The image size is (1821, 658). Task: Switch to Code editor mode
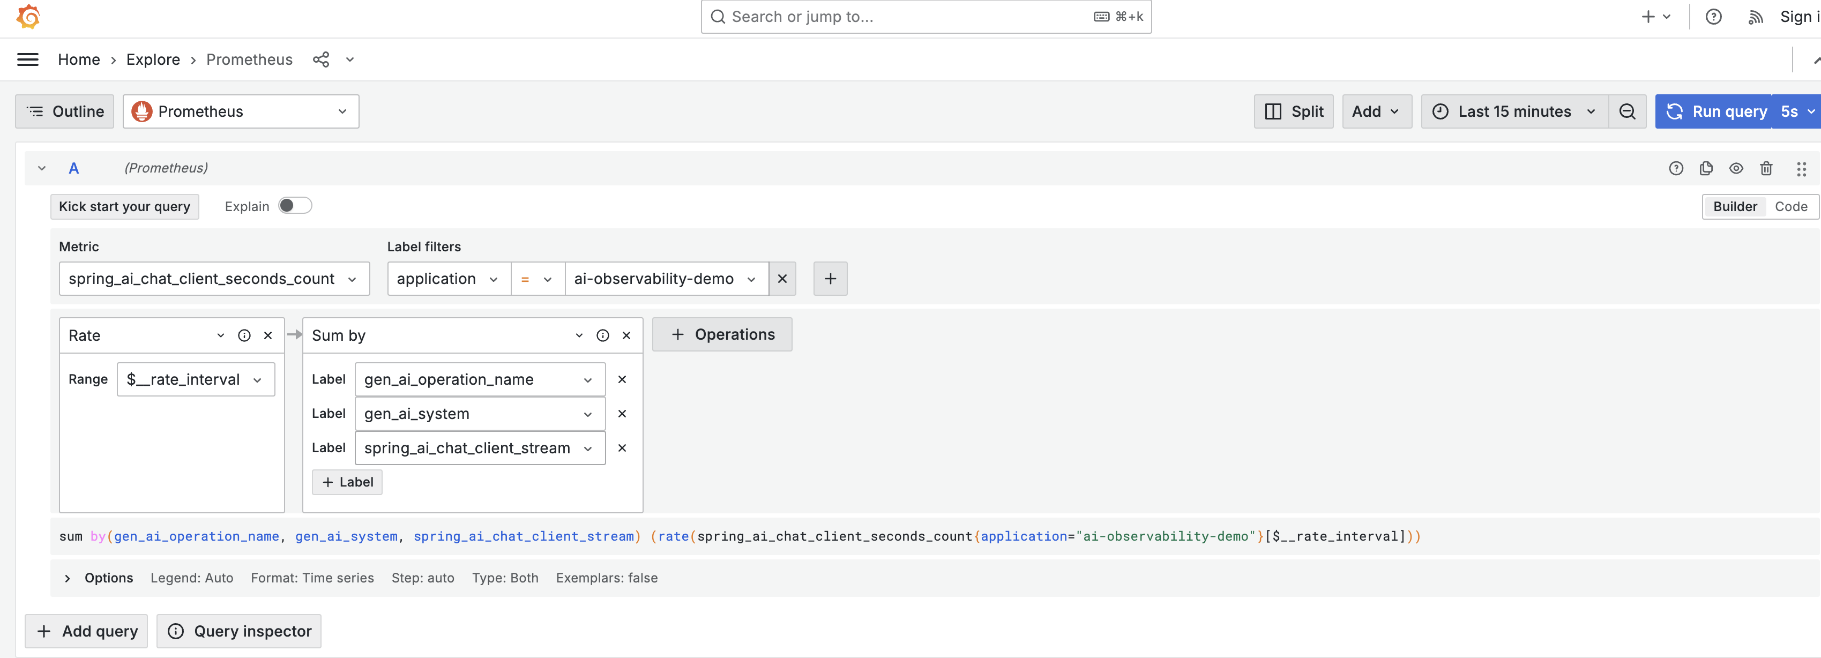coord(1790,206)
